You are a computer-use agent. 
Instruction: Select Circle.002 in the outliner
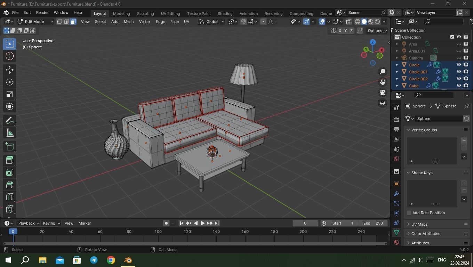click(418, 79)
